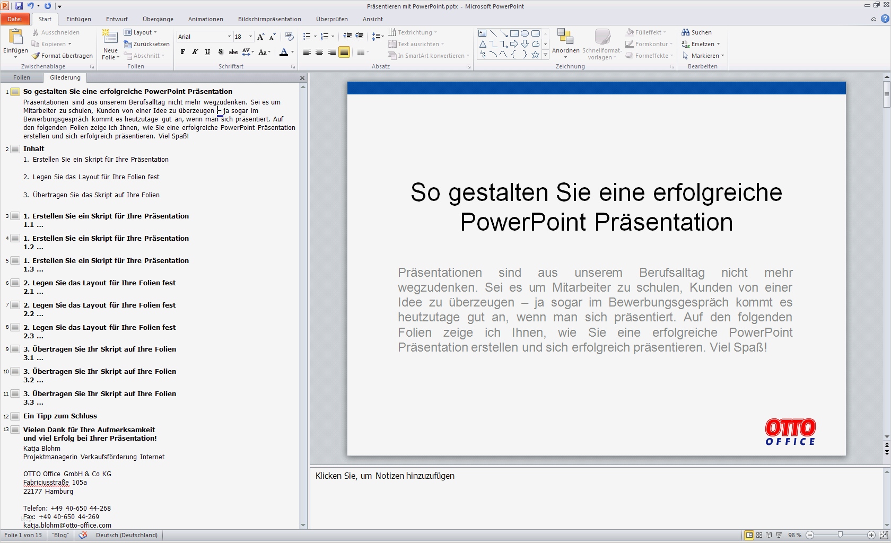
Task: Switch to Slide Sorter view icon
Action: click(x=758, y=535)
